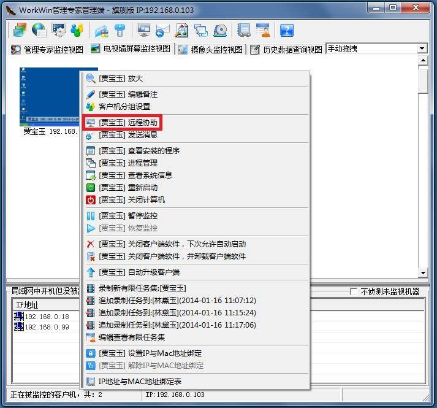This screenshot has height=408, width=437.
Task: Click the globe icon in the toolbar
Action: pyautogui.click(x=39, y=30)
